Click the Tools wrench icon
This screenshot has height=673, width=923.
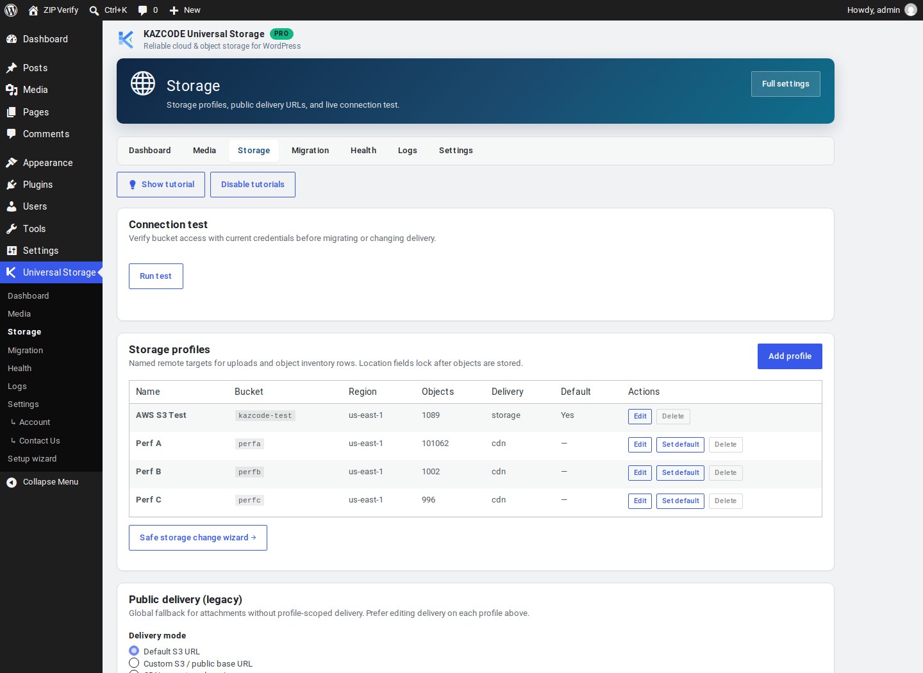(x=12, y=229)
